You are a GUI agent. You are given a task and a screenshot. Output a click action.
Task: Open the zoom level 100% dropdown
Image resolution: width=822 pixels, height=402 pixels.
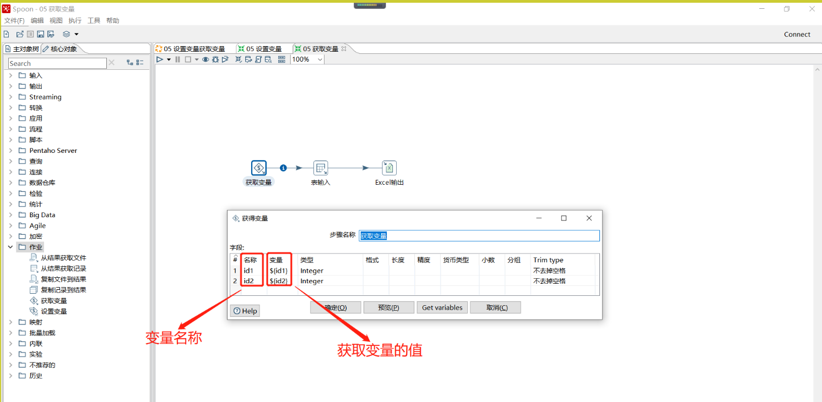click(320, 59)
